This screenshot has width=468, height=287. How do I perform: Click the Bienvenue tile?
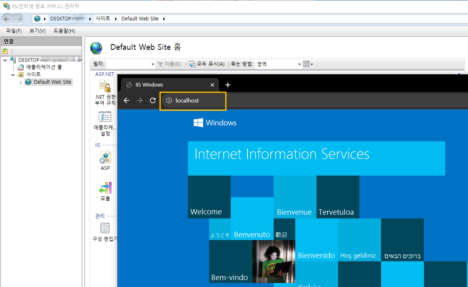[295, 197]
